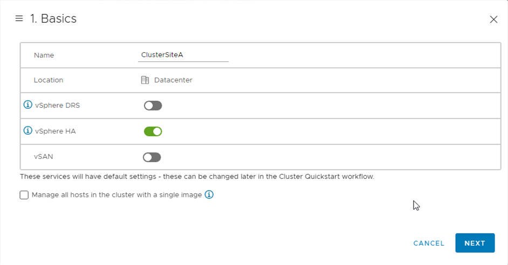Close the Basics dialog with X
508x265 pixels.
pyautogui.click(x=493, y=19)
